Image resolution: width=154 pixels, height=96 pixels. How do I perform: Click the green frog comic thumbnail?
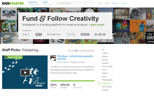[9, 26]
